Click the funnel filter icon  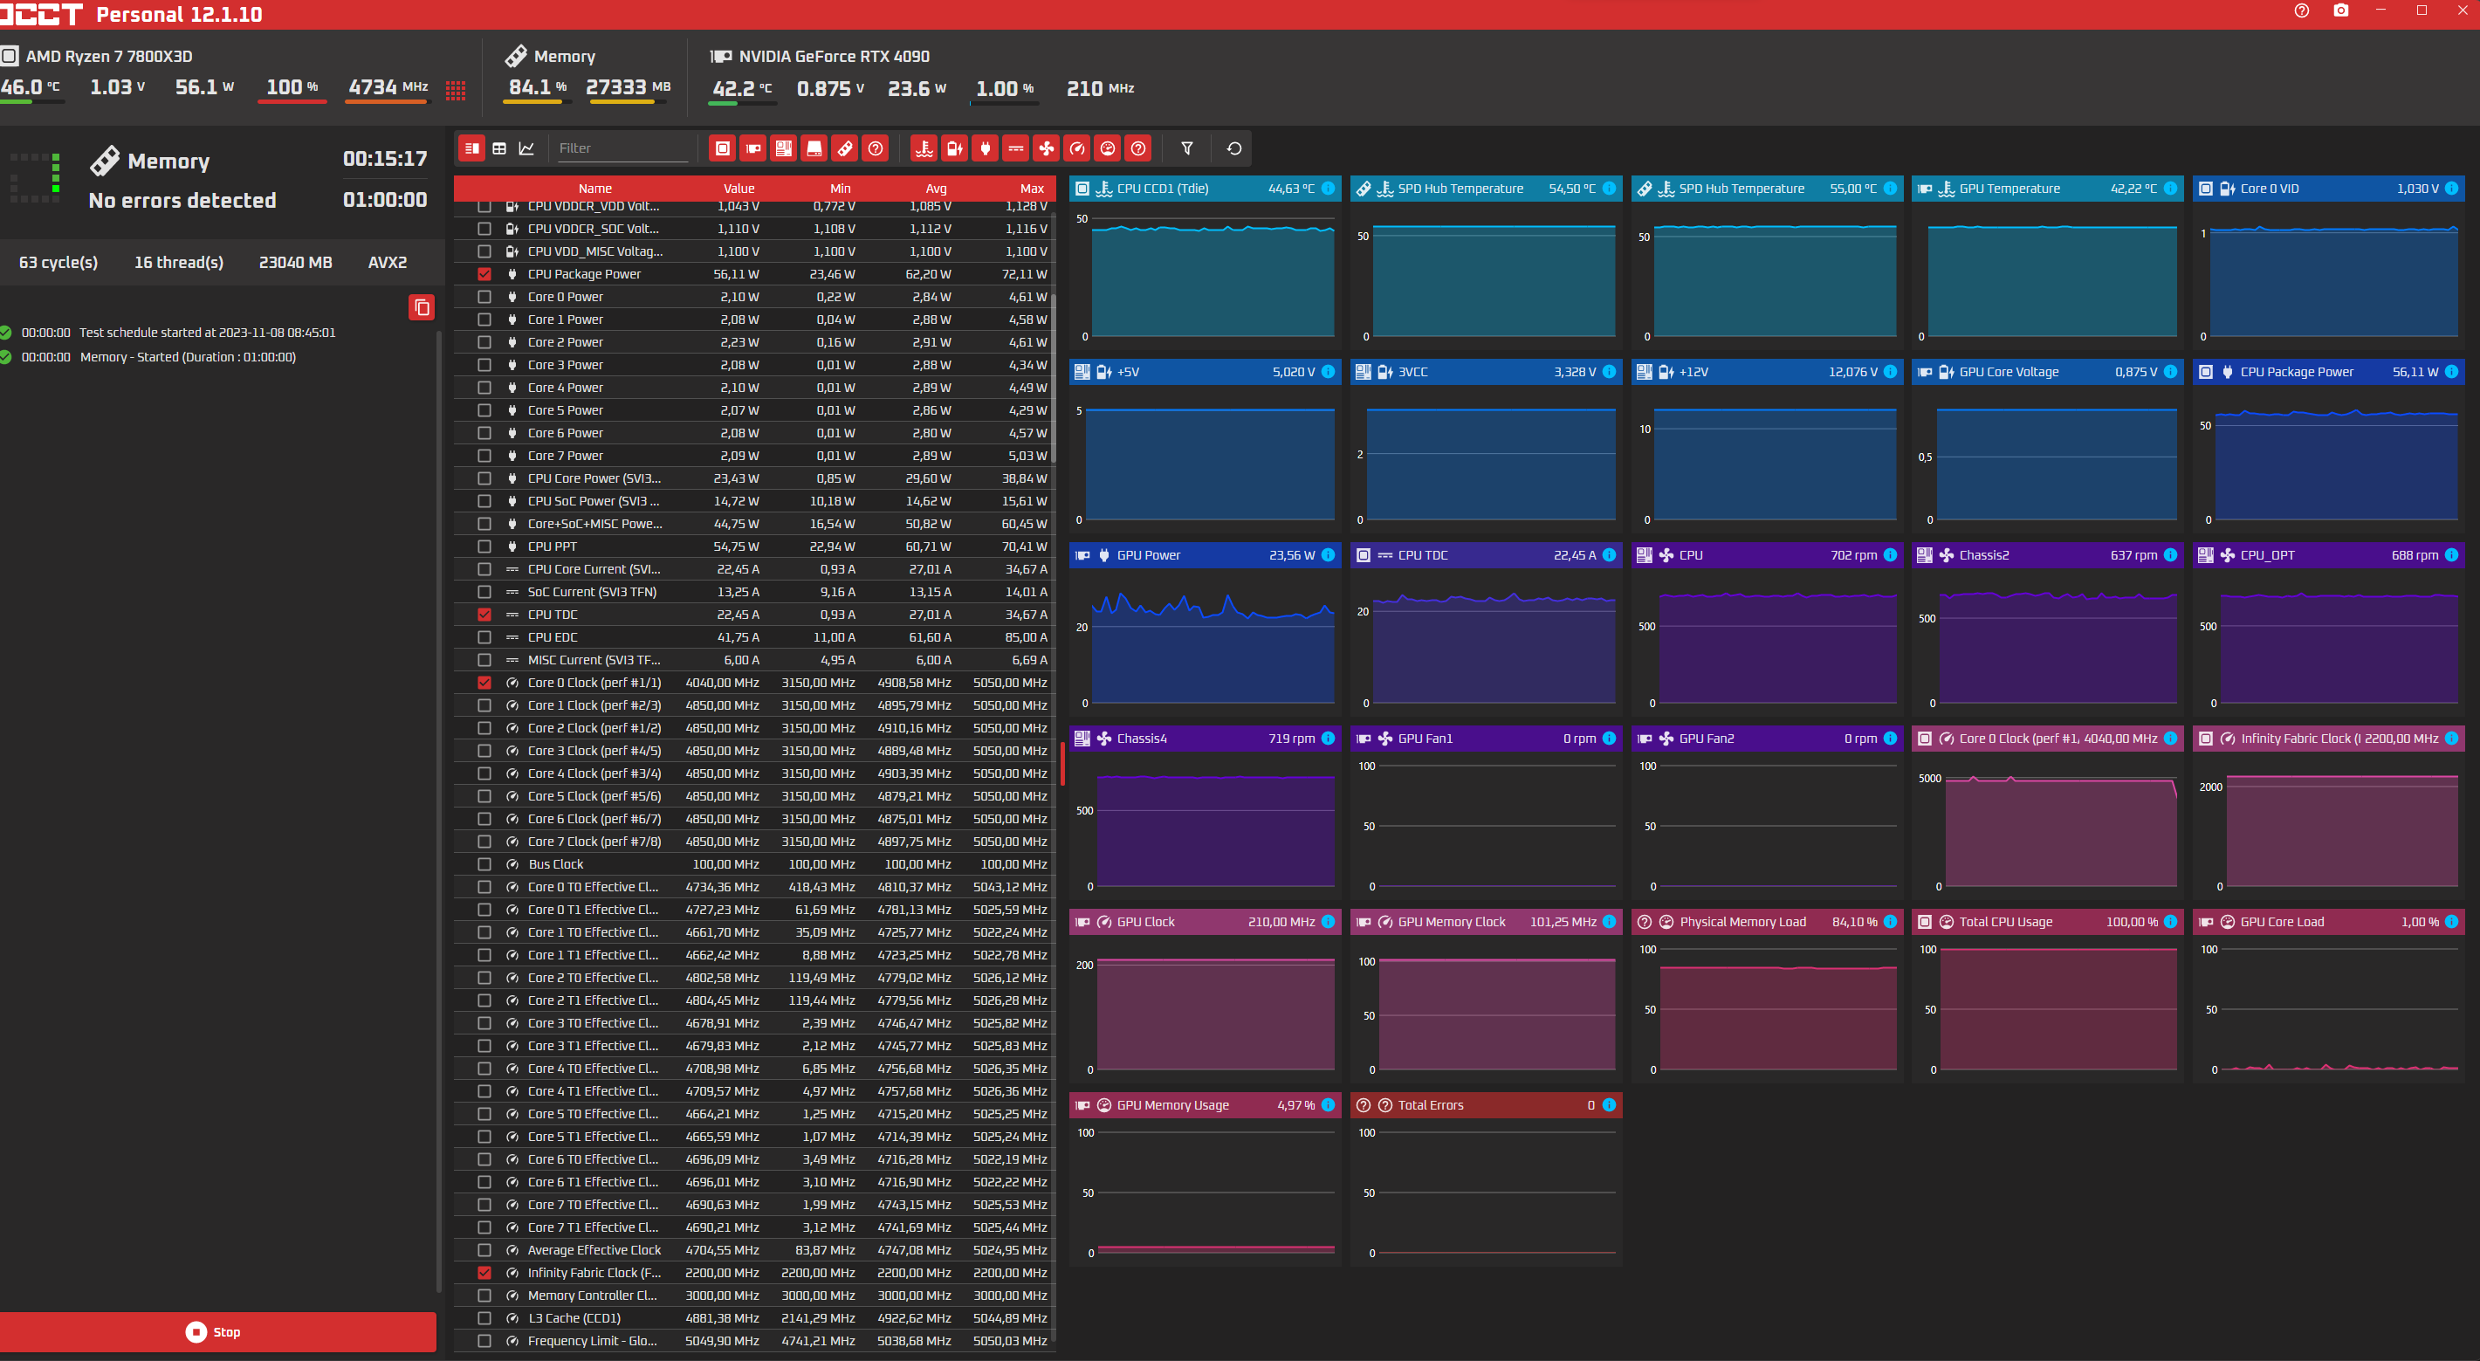[x=1186, y=148]
